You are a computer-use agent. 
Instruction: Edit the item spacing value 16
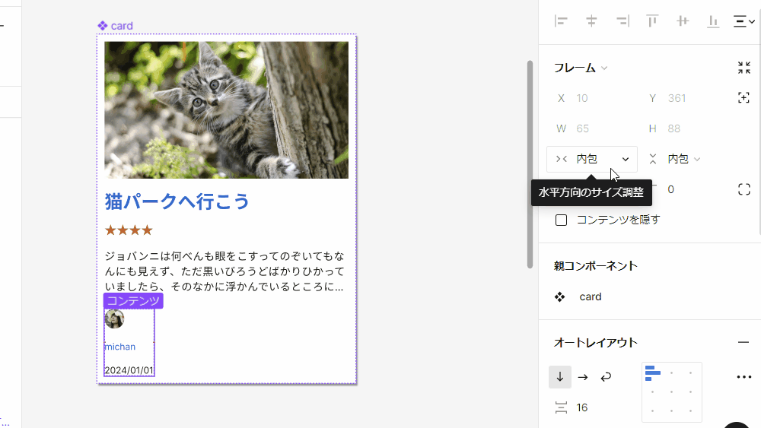click(x=582, y=407)
